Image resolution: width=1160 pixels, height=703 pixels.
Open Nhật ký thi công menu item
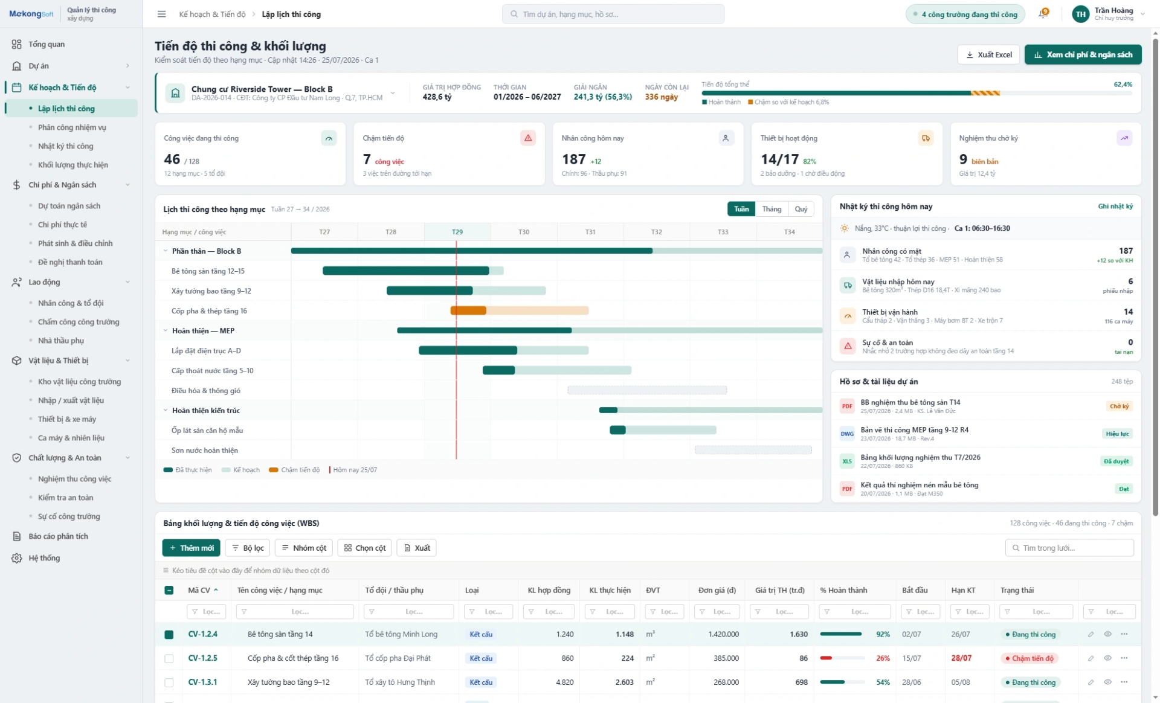tap(65, 146)
